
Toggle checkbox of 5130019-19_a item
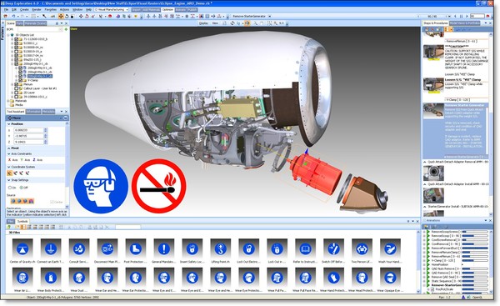17,52
